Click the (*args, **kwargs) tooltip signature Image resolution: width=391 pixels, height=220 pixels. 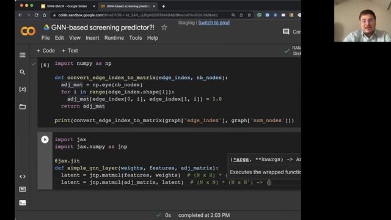point(266,159)
